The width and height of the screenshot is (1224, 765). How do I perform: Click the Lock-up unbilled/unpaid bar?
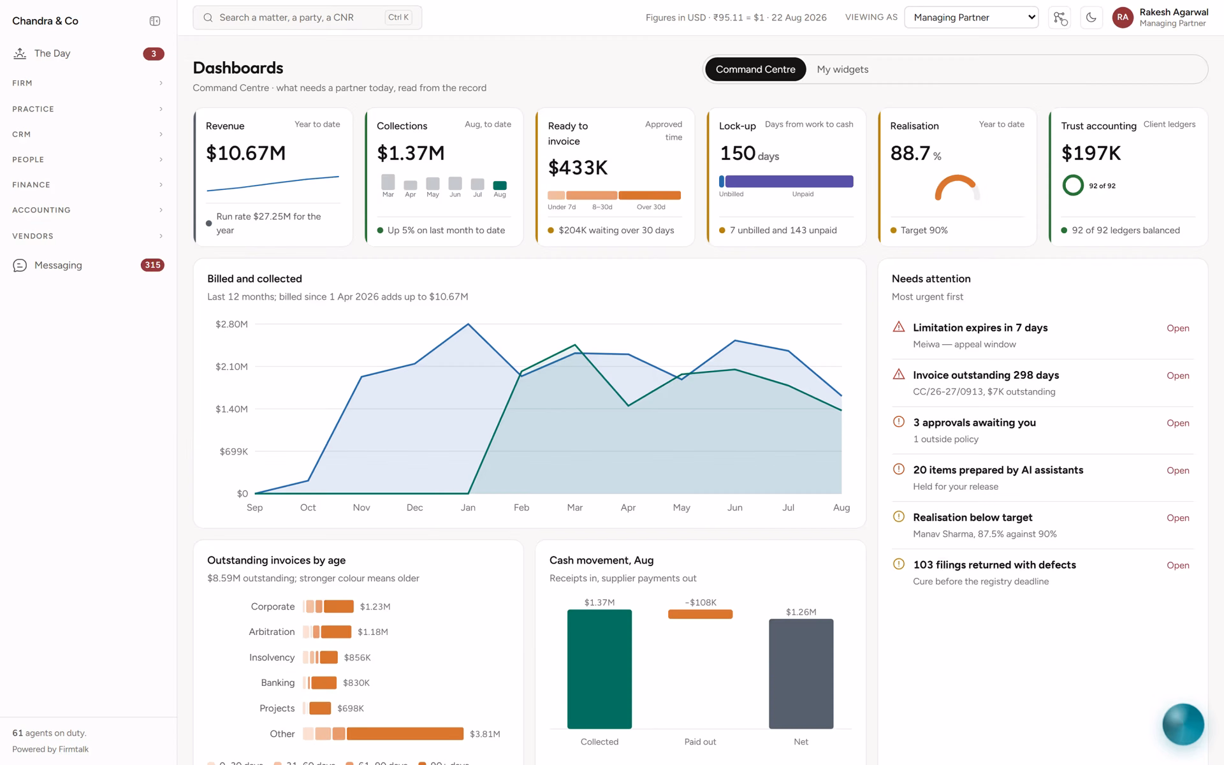(786, 182)
